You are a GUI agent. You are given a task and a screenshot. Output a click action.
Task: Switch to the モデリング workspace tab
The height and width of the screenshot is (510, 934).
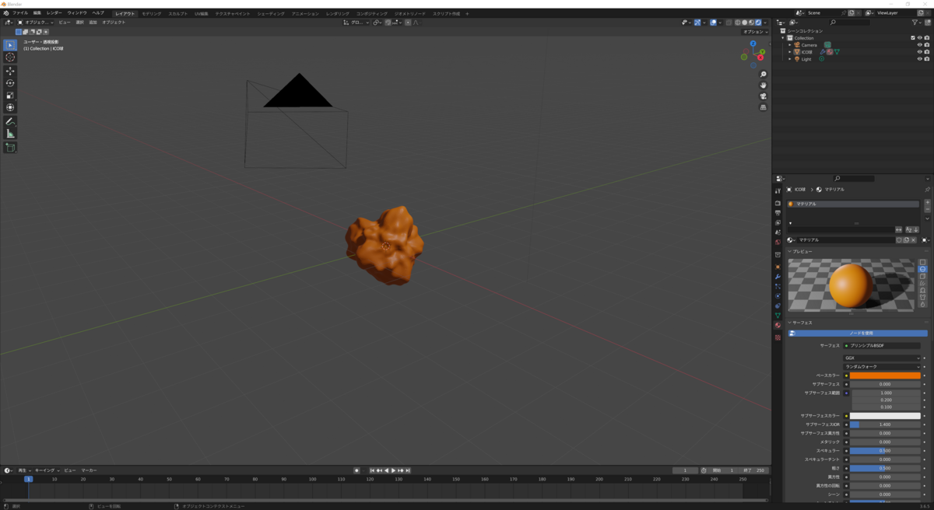[x=151, y=14]
